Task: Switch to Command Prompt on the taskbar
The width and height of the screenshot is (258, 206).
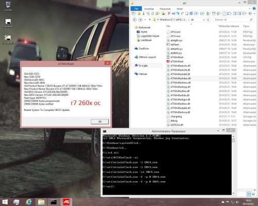Action: pyautogui.click(x=54, y=202)
